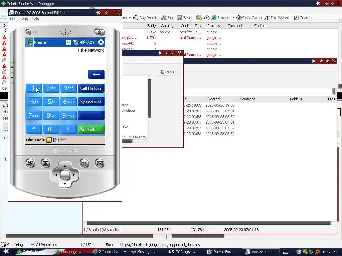Image resolution: width=342 pixels, height=256 pixels.
Task: Tap the 7pqrs key
Action: (34, 115)
